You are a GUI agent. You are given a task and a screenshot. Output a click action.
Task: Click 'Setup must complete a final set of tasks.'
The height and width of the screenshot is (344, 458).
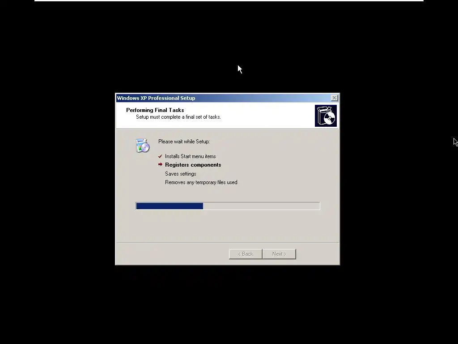pos(178,117)
